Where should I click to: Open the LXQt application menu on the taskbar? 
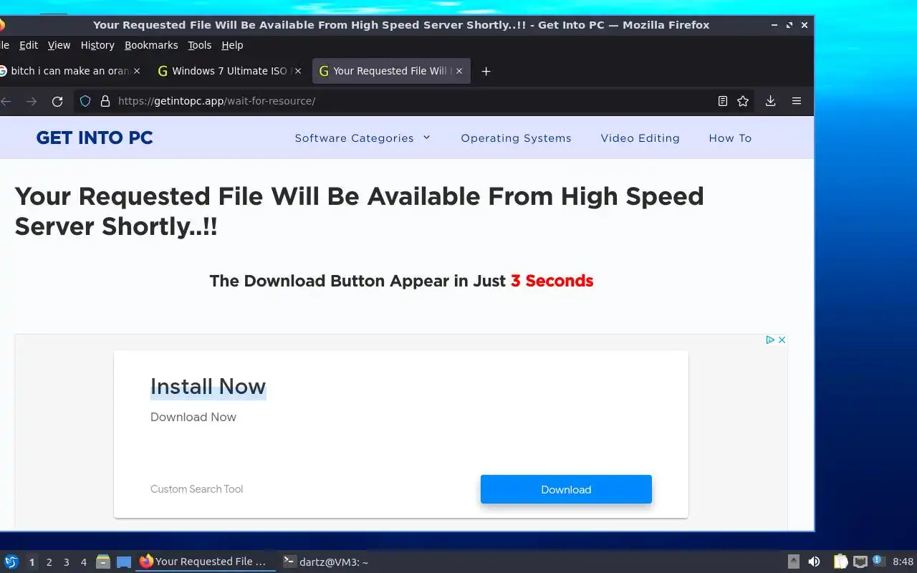coord(11,562)
